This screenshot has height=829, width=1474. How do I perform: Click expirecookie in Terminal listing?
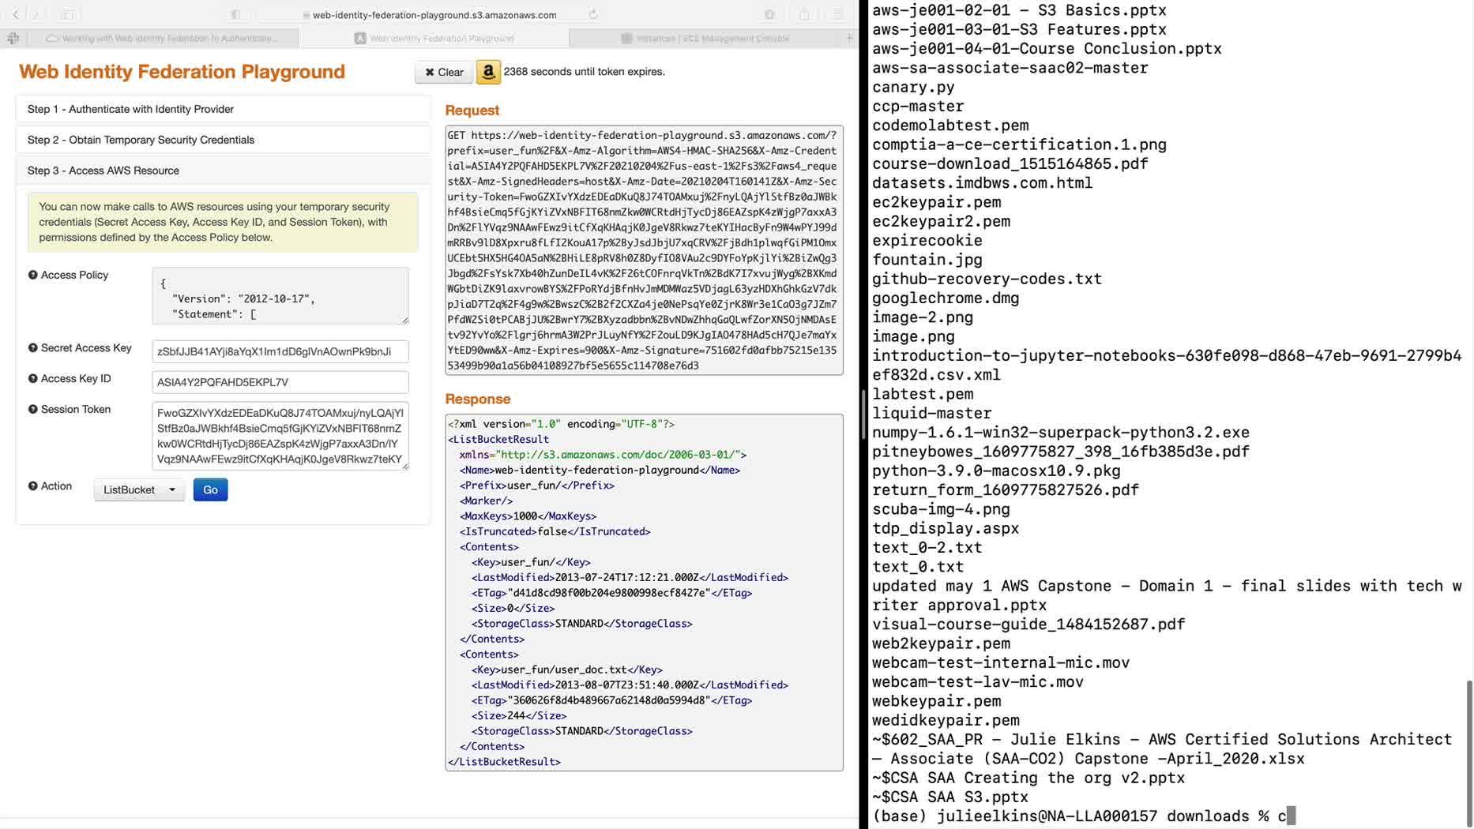click(x=927, y=241)
